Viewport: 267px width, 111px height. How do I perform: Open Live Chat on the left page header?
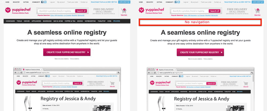pyautogui.click(x=124, y=2)
